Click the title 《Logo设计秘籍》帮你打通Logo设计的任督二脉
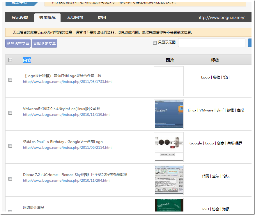 pyautogui.click(x=62, y=76)
